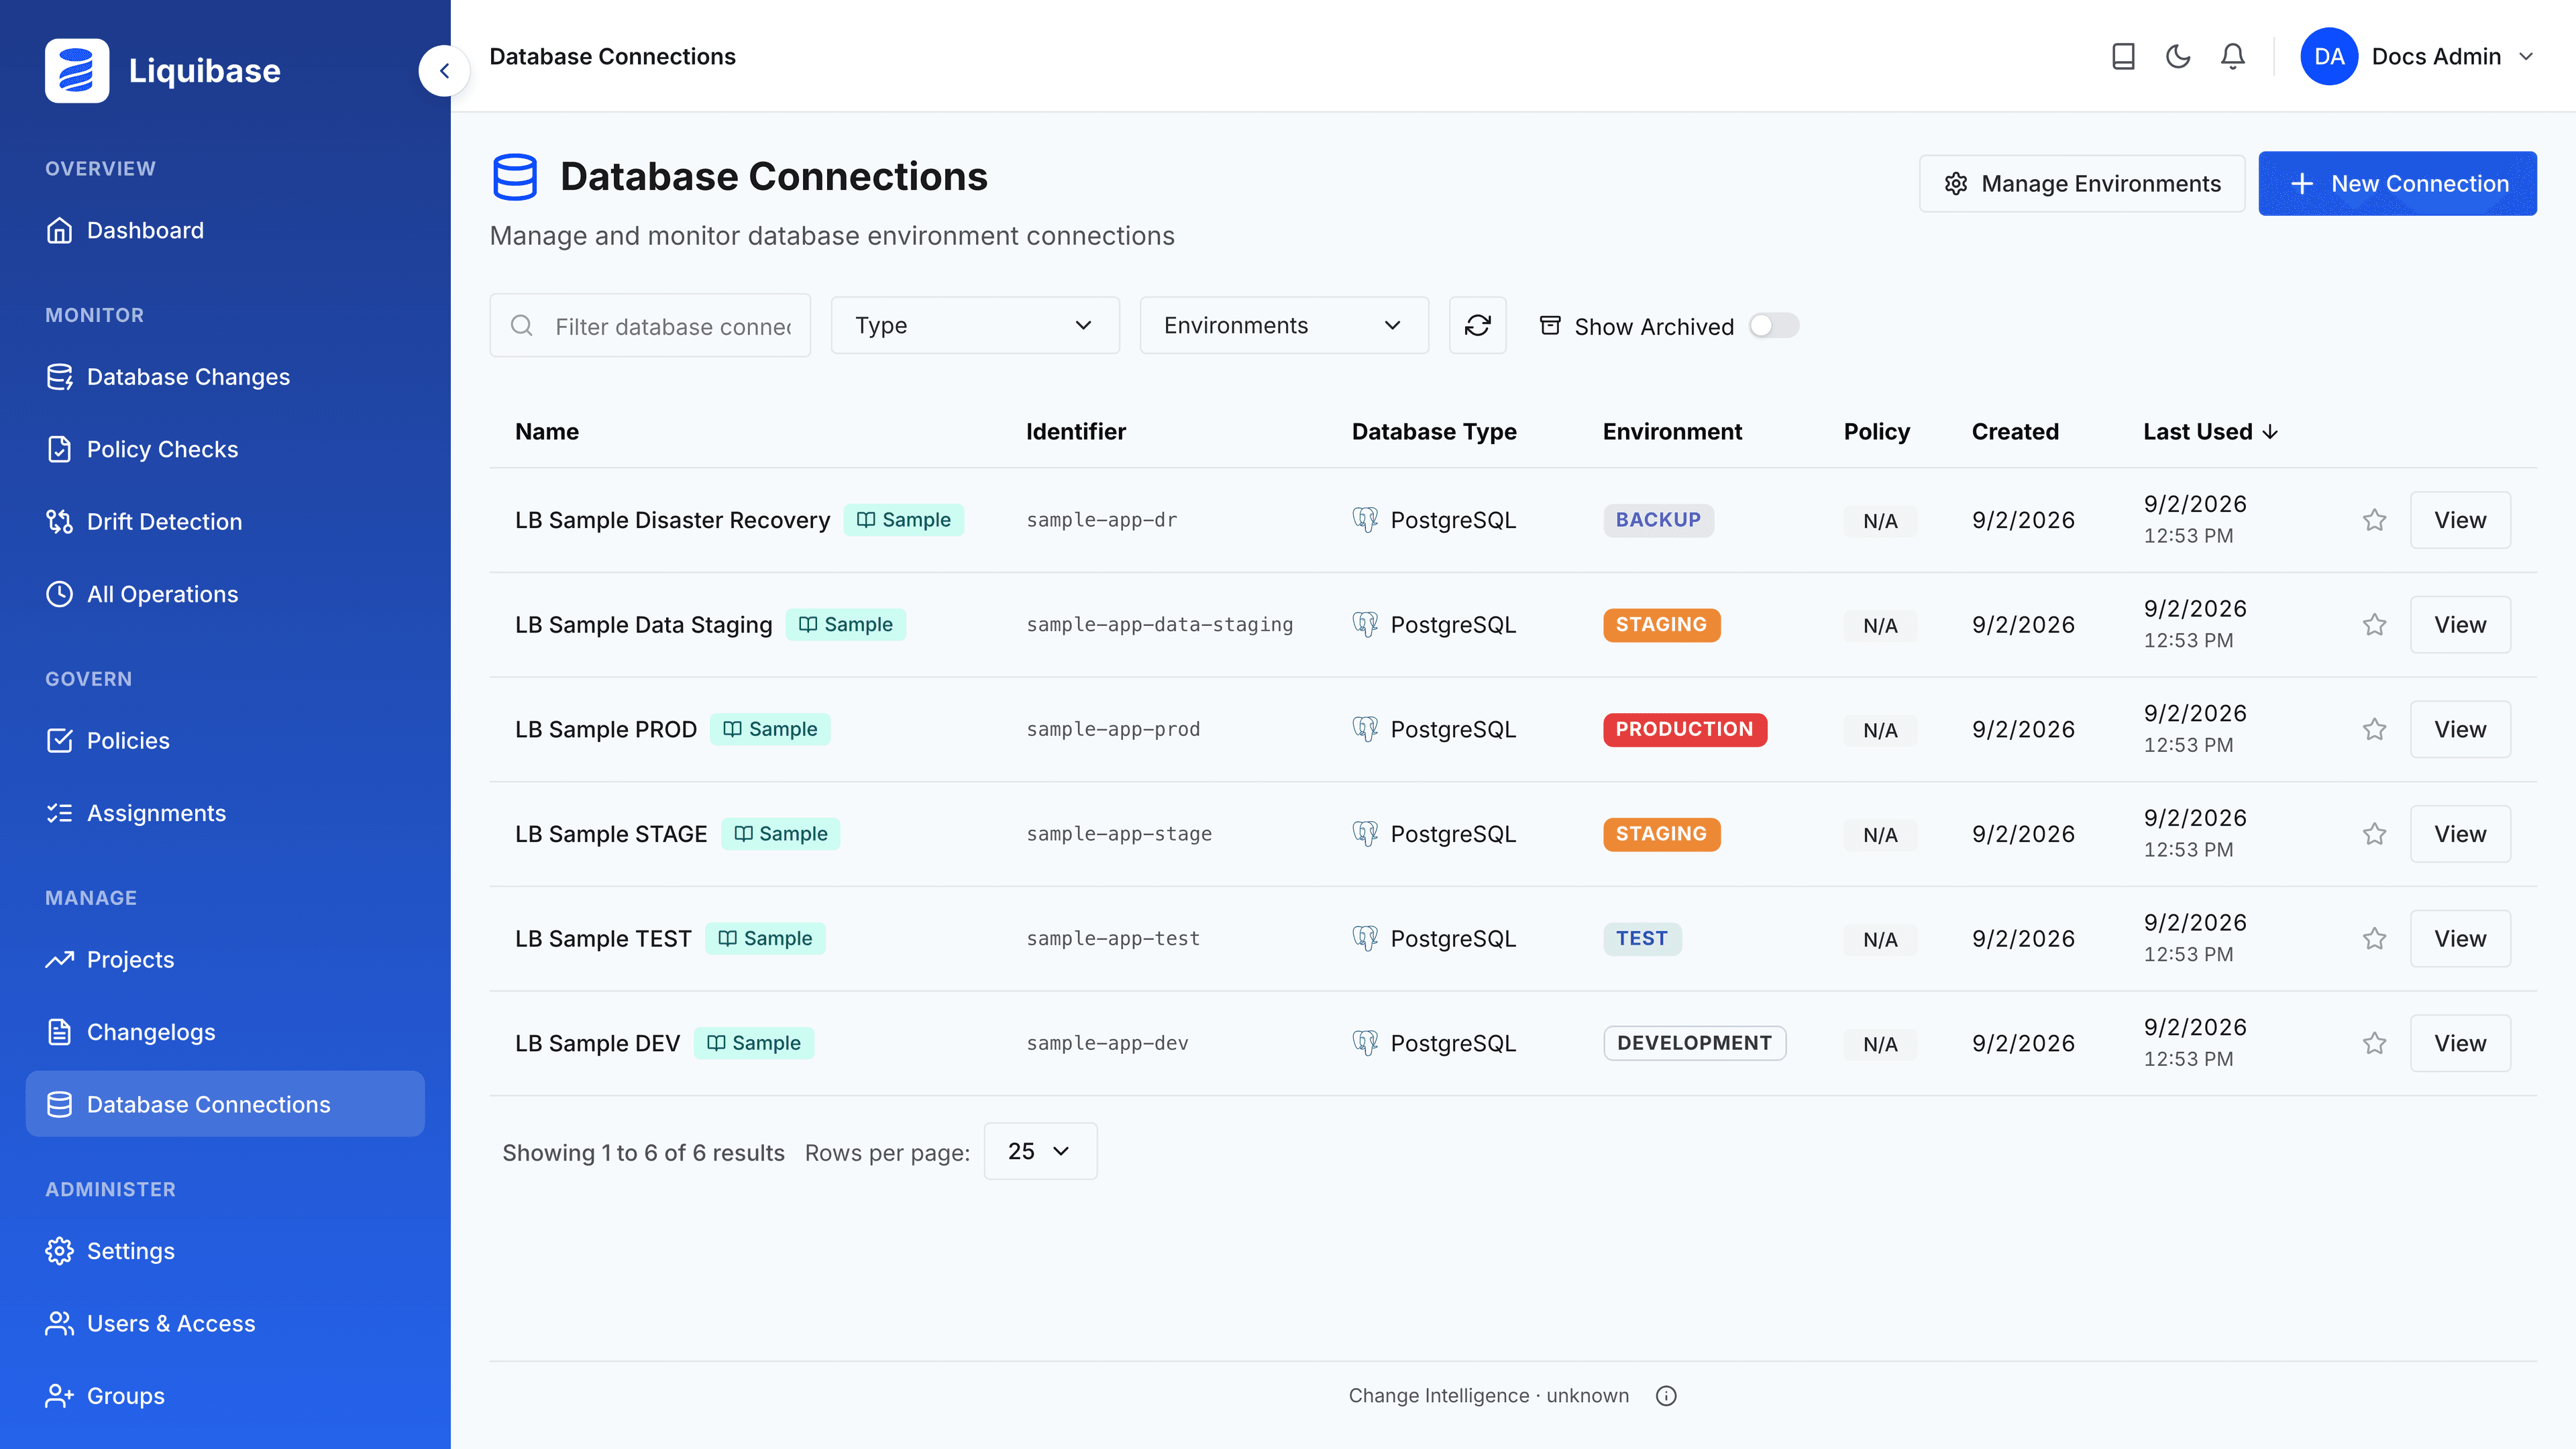Create a New Connection
Viewport: 2576px width, 1449px height.
click(x=2397, y=184)
